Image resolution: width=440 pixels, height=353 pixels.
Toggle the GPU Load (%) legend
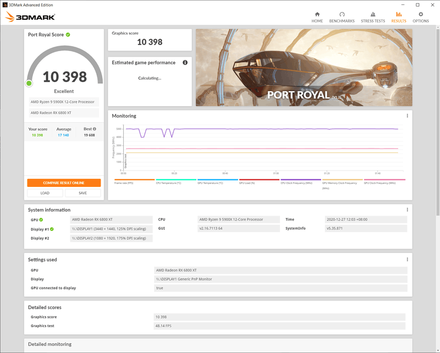259,181
